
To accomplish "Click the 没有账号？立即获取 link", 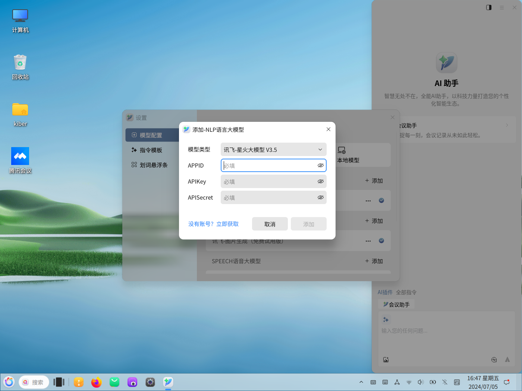I will pos(213,224).
